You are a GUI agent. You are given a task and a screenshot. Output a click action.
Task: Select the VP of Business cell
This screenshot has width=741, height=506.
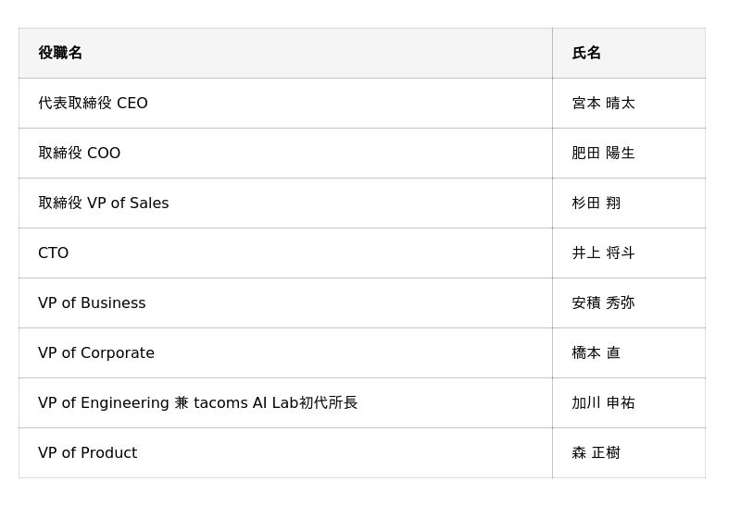92,303
